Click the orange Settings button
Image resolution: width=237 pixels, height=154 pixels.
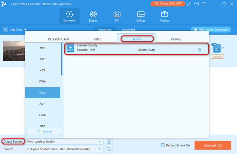click(217, 57)
